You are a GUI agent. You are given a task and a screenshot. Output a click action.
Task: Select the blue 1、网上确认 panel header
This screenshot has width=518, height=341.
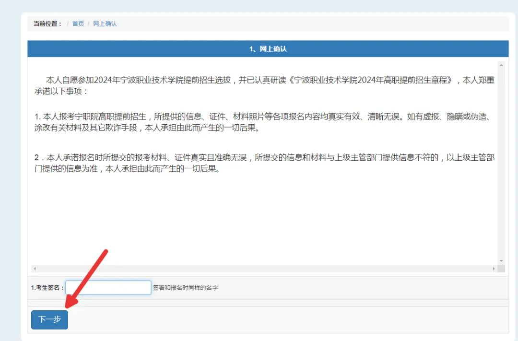268,49
